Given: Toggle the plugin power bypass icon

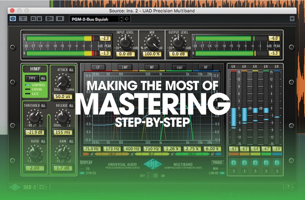Looking at the screenshot, I should coord(13,19).
